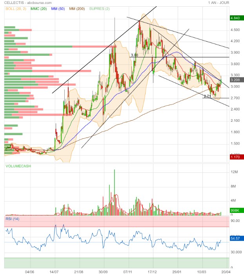Screen dimensions: 244x275
Task: Click the 2.100 price axis label
Action: click(x=235, y=121)
